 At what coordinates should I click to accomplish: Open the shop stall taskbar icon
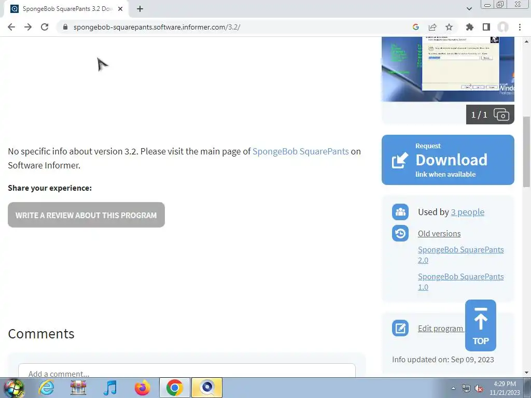(x=78, y=388)
